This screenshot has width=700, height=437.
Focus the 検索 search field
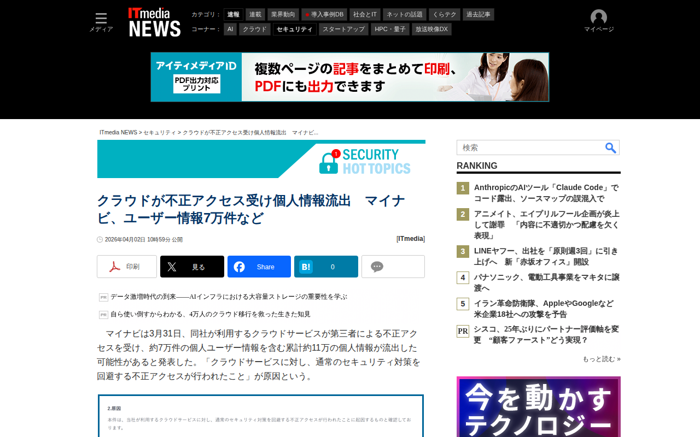click(x=531, y=147)
